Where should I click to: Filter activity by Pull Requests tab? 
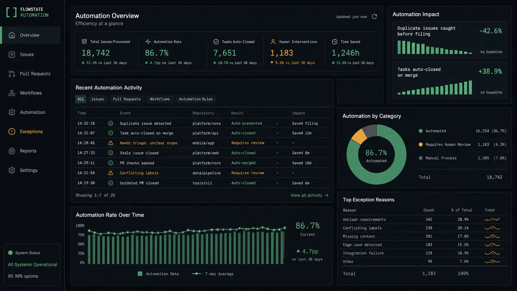click(127, 99)
